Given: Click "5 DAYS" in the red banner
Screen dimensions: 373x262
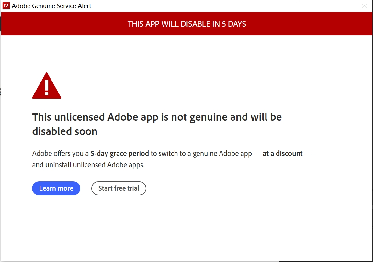Looking at the screenshot, I should (234, 24).
